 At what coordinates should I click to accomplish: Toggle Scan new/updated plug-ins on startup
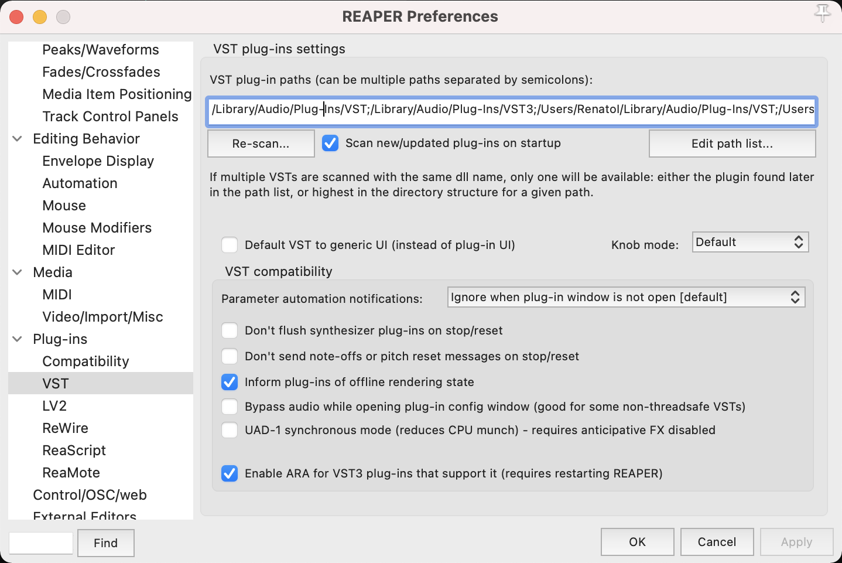click(x=330, y=143)
